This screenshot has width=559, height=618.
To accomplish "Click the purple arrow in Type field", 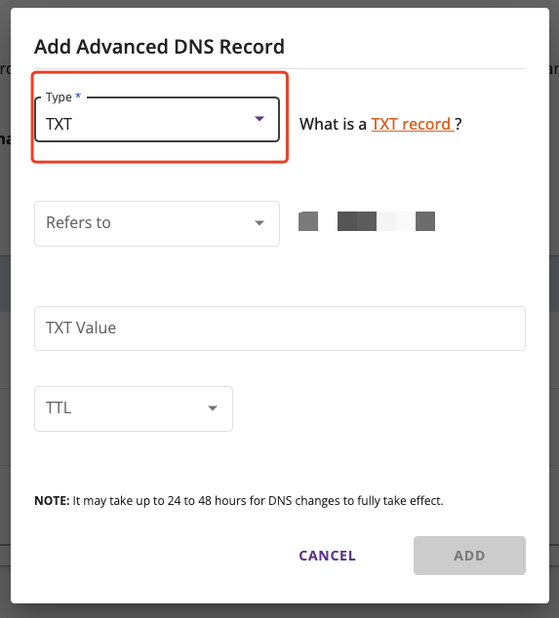I will click(260, 119).
